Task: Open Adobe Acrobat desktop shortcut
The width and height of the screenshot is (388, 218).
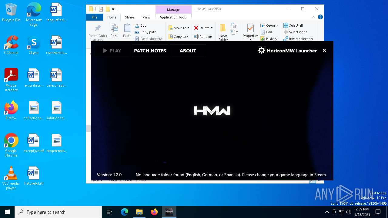Action: (11, 80)
